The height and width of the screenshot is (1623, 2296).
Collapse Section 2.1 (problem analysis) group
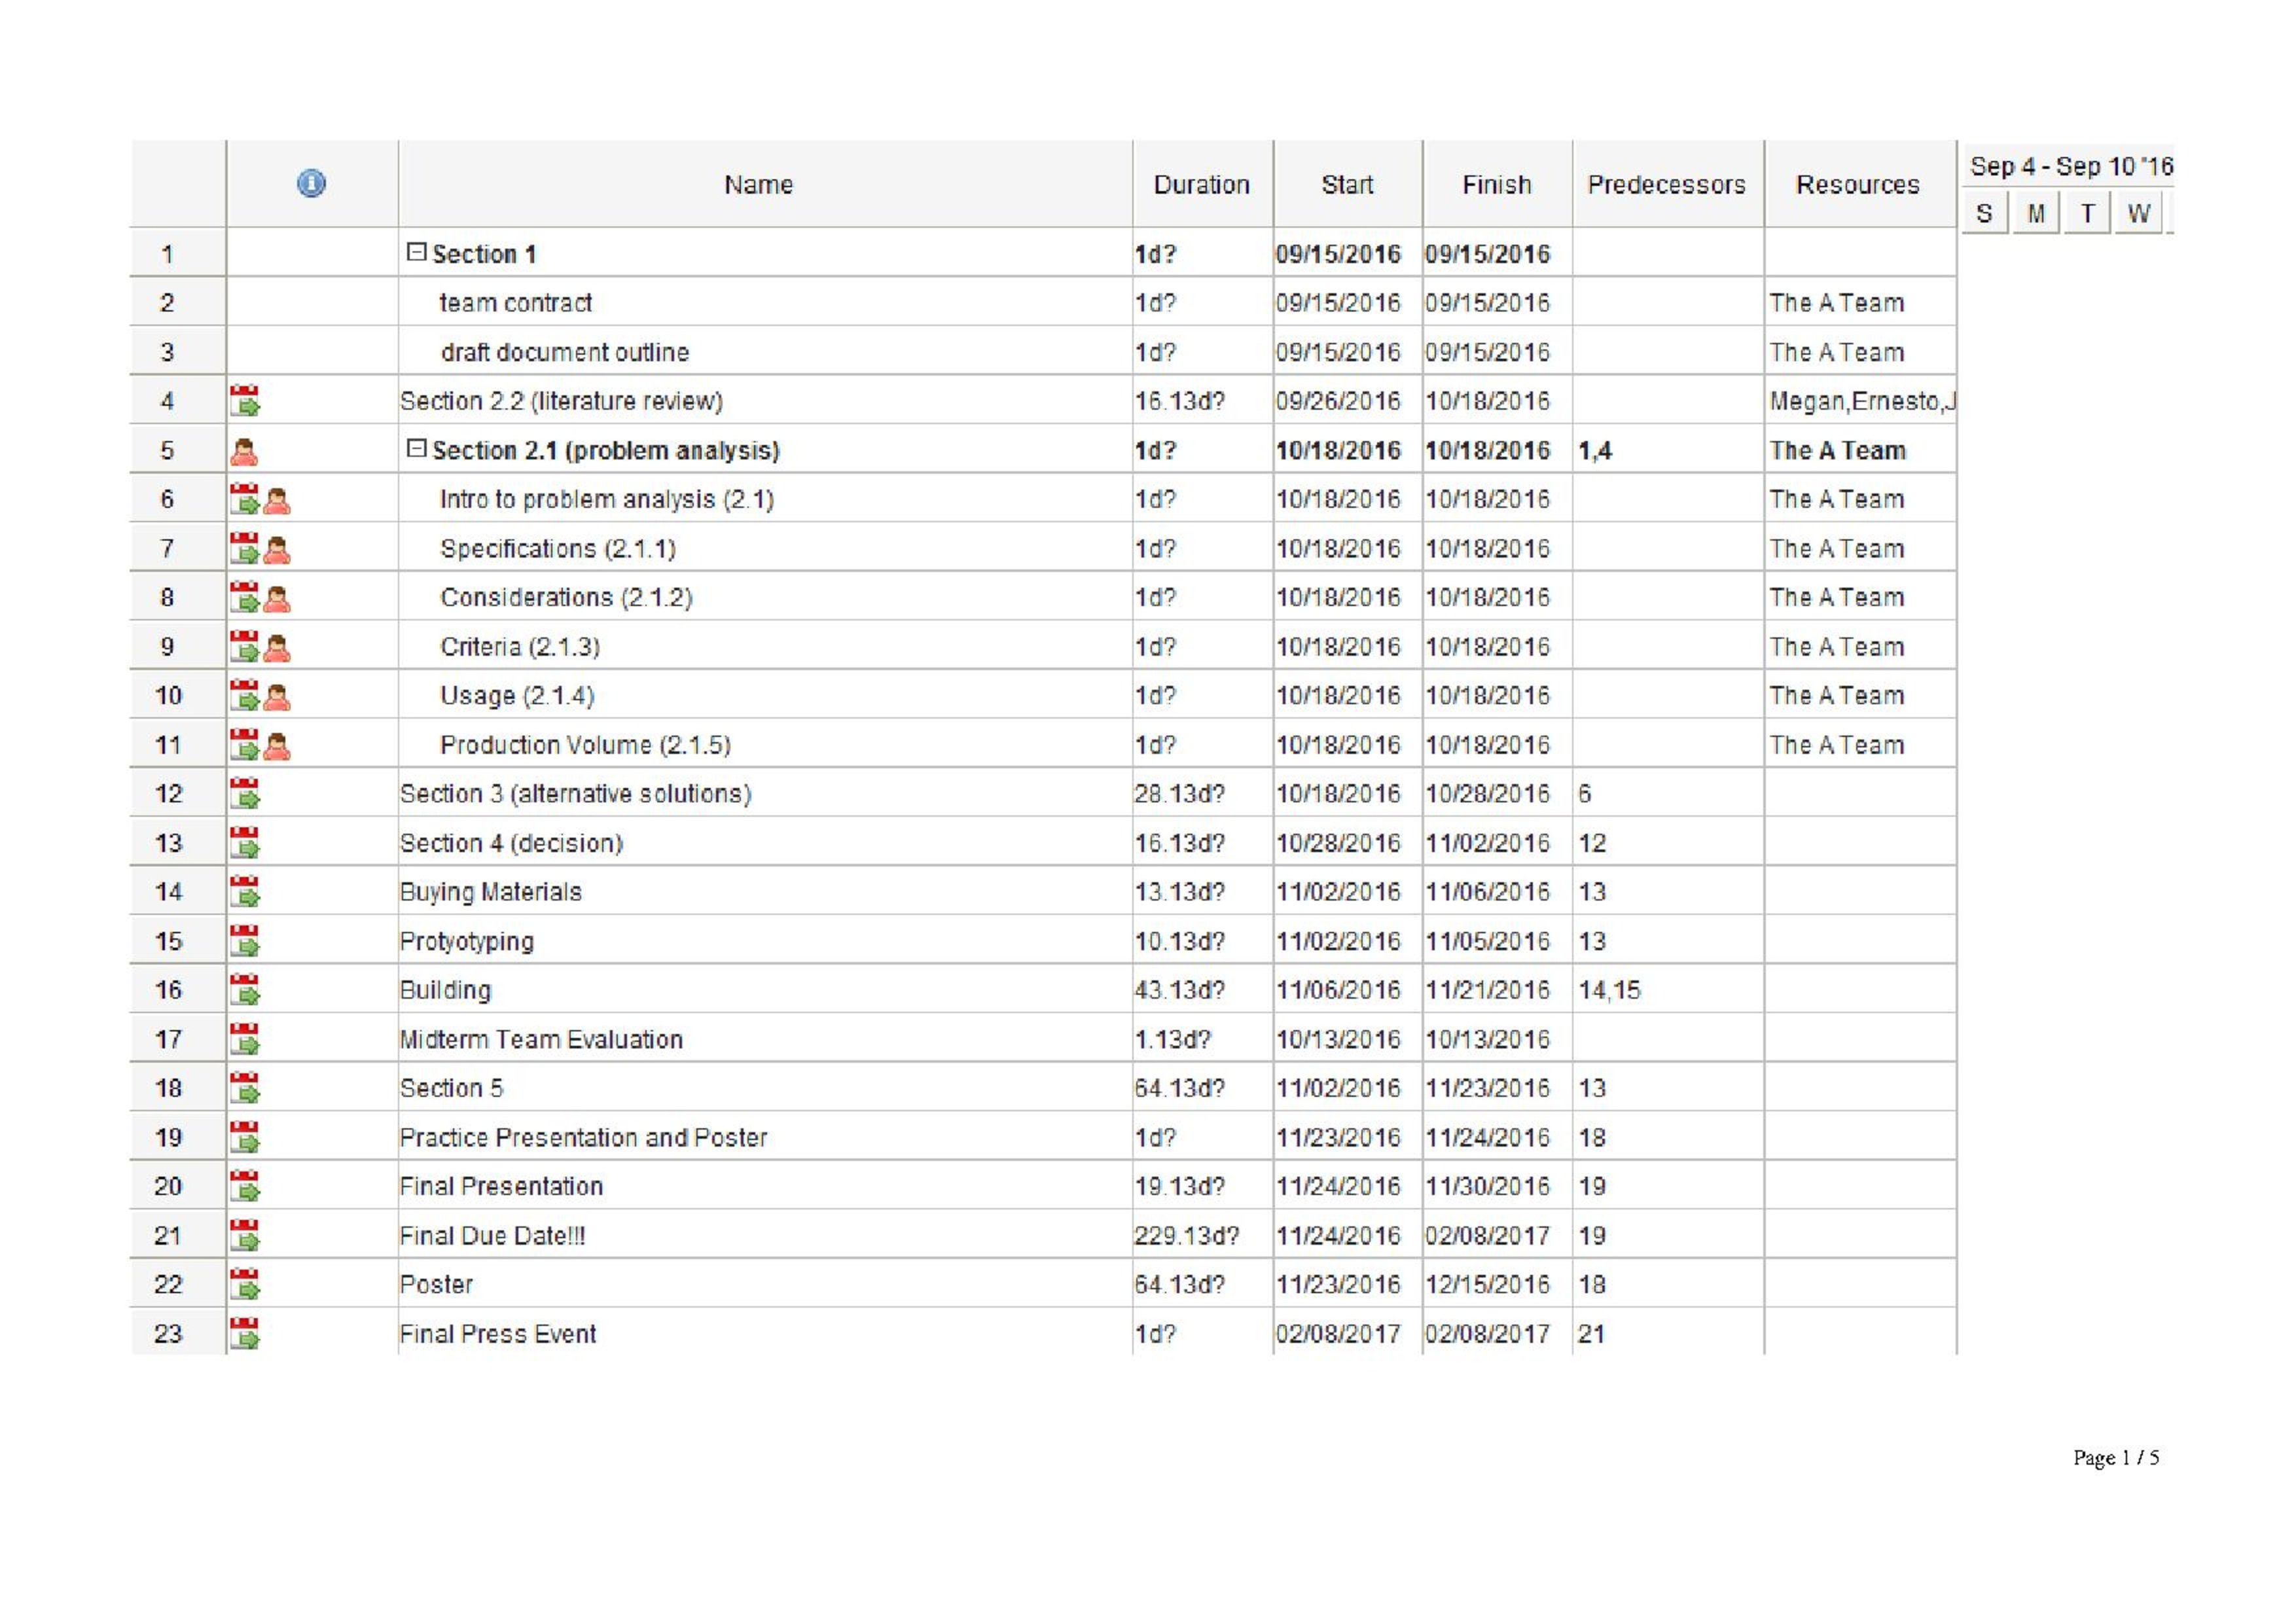coord(416,449)
